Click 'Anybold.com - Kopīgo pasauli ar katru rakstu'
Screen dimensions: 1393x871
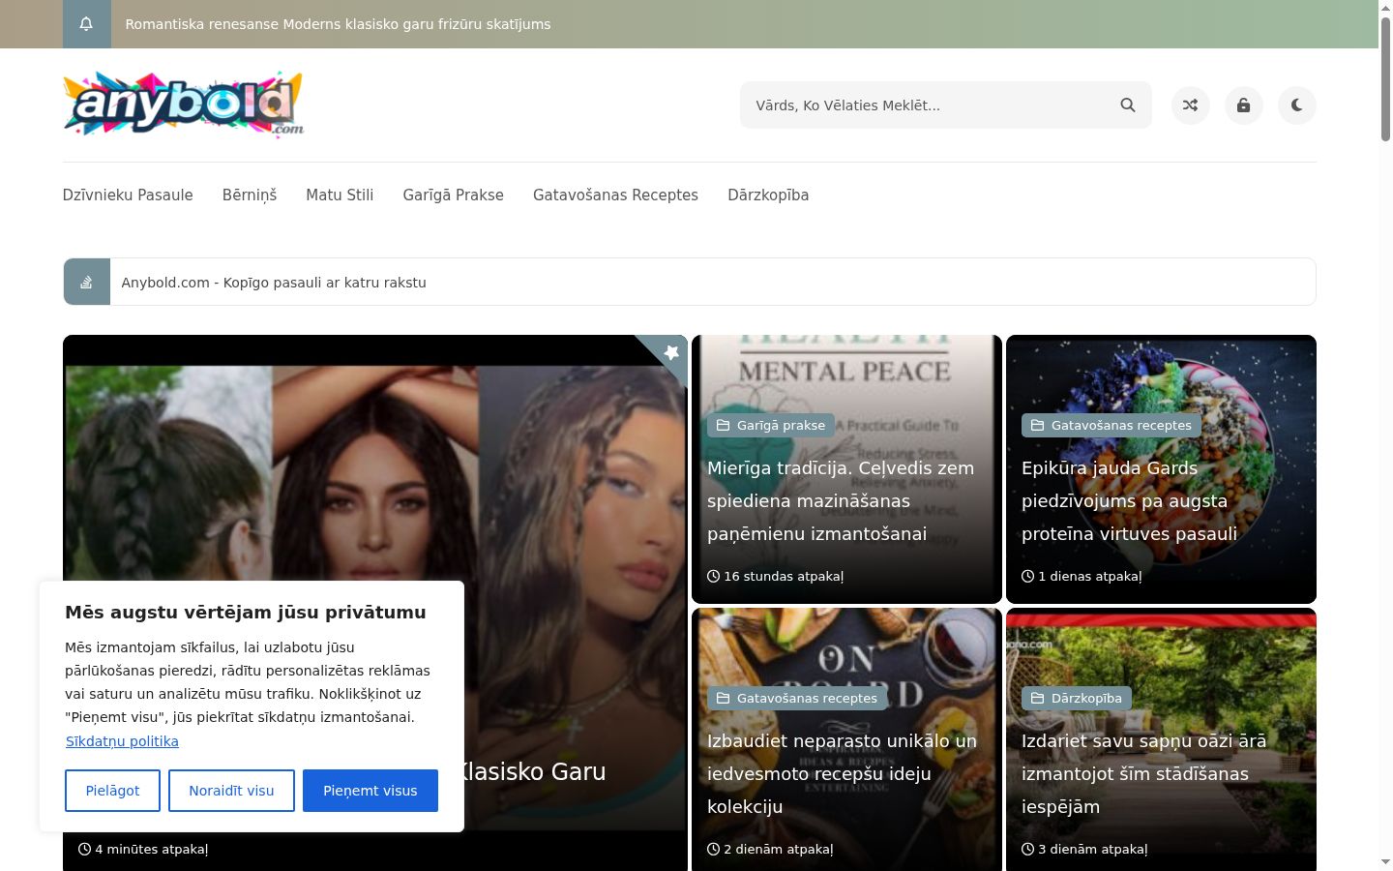[x=274, y=283]
